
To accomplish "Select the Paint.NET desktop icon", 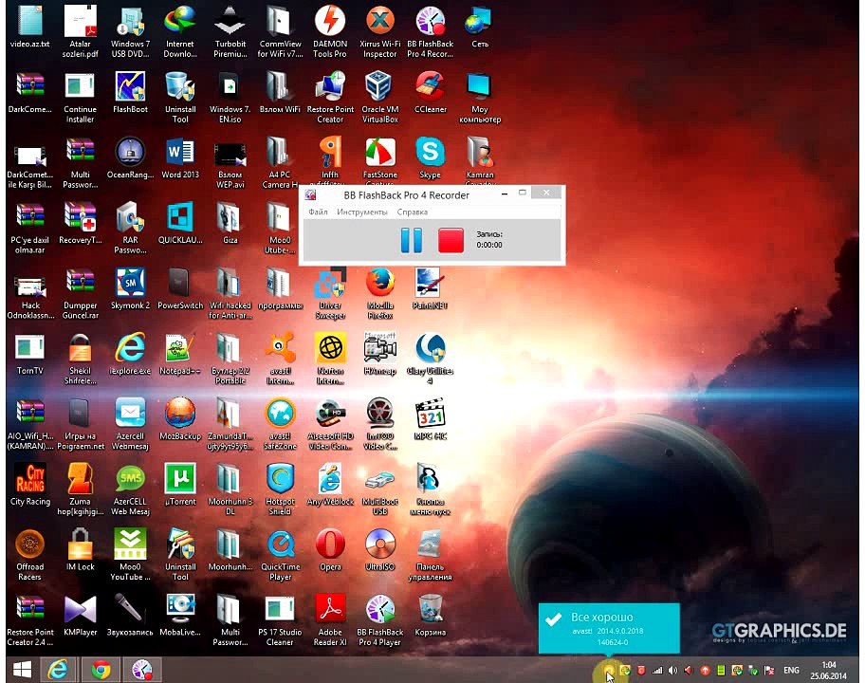I will coord(430,288).
